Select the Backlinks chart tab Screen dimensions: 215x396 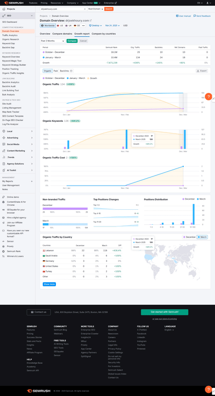point(66,71)
